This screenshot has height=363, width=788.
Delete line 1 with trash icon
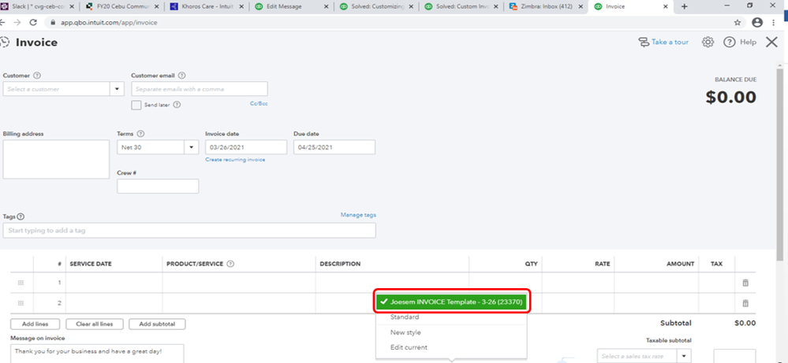tap(745, 283)
